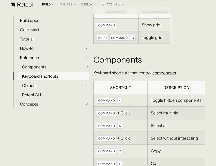
Task: Select Keyboard shortcuts sidebar item
Action: click(x=53, y=76)
